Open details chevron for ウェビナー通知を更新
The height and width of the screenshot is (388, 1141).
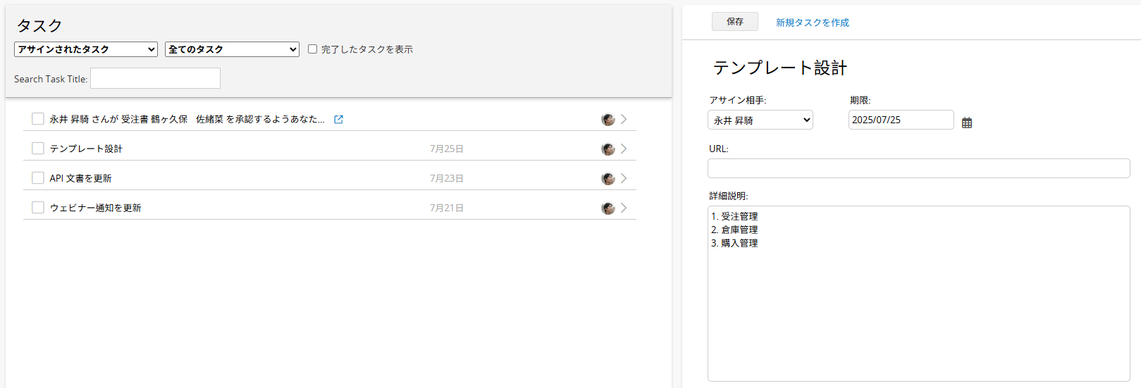coord(624,208)
